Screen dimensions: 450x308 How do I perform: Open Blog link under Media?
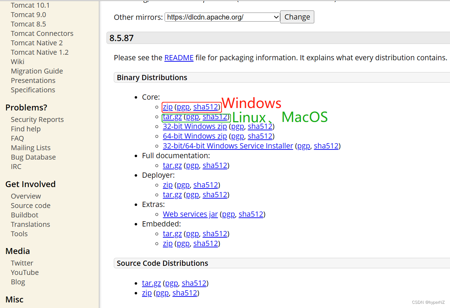(x=18, y=282)
